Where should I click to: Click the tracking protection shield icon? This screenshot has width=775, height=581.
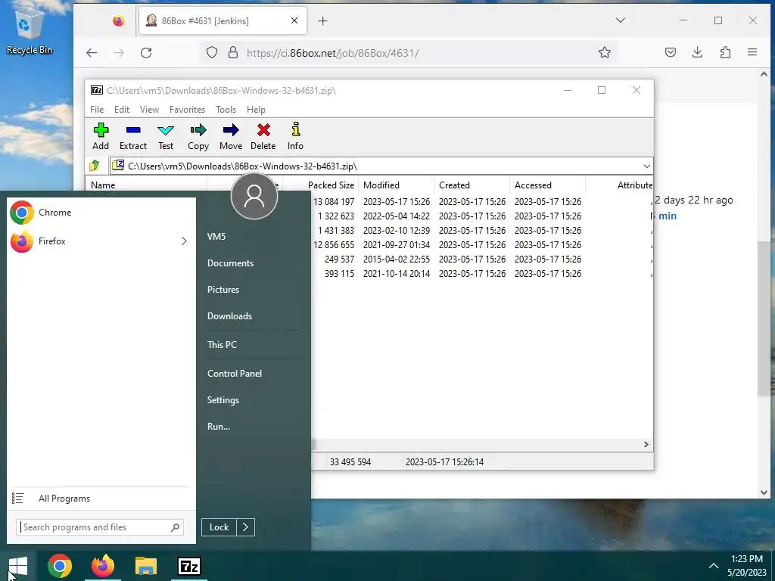coord(212,52)
